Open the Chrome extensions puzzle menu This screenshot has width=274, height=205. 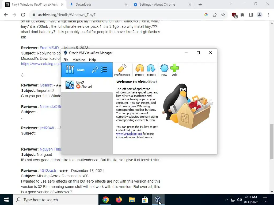(242, 15)
